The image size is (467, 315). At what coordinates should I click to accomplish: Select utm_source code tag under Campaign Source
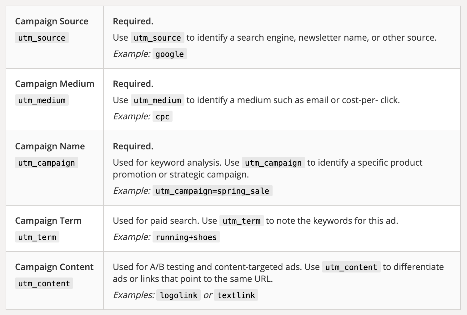point(42,38)
